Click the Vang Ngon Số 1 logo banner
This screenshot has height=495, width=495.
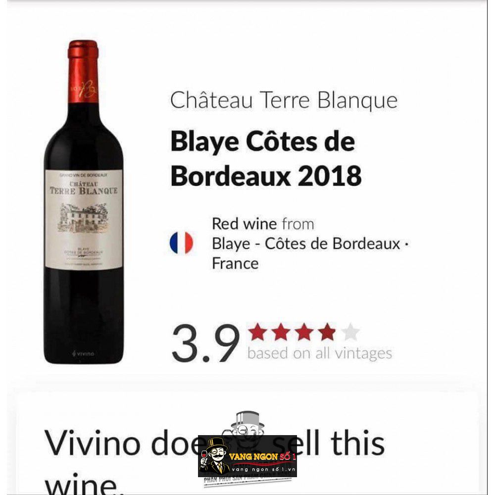click(247, 456)
